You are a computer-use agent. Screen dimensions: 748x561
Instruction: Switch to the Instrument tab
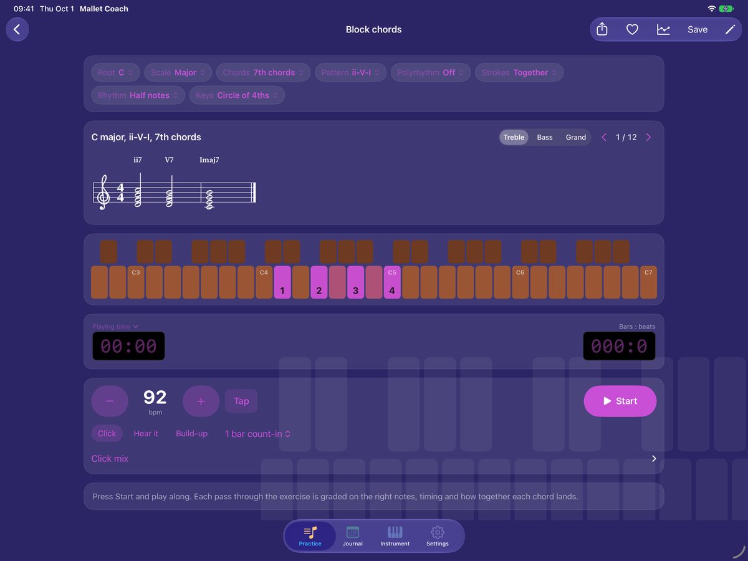(395, 536)
